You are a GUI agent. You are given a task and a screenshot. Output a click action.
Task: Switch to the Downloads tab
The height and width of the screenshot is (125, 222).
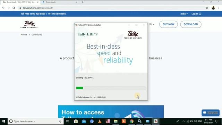59,2
